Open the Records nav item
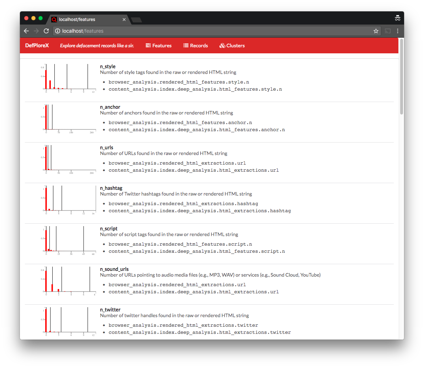This screenshot has height=368, width=424. coord(196,46)
